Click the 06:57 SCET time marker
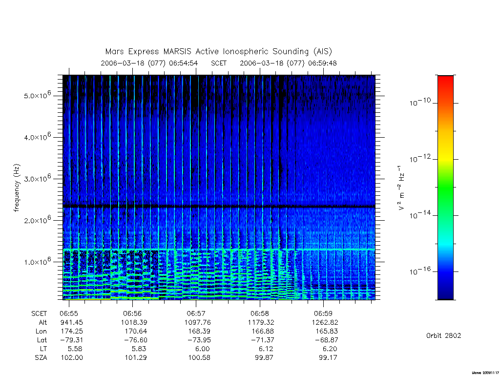Viewport: 500px width, 375px height. pyautogui.click(x=196, y=313)
